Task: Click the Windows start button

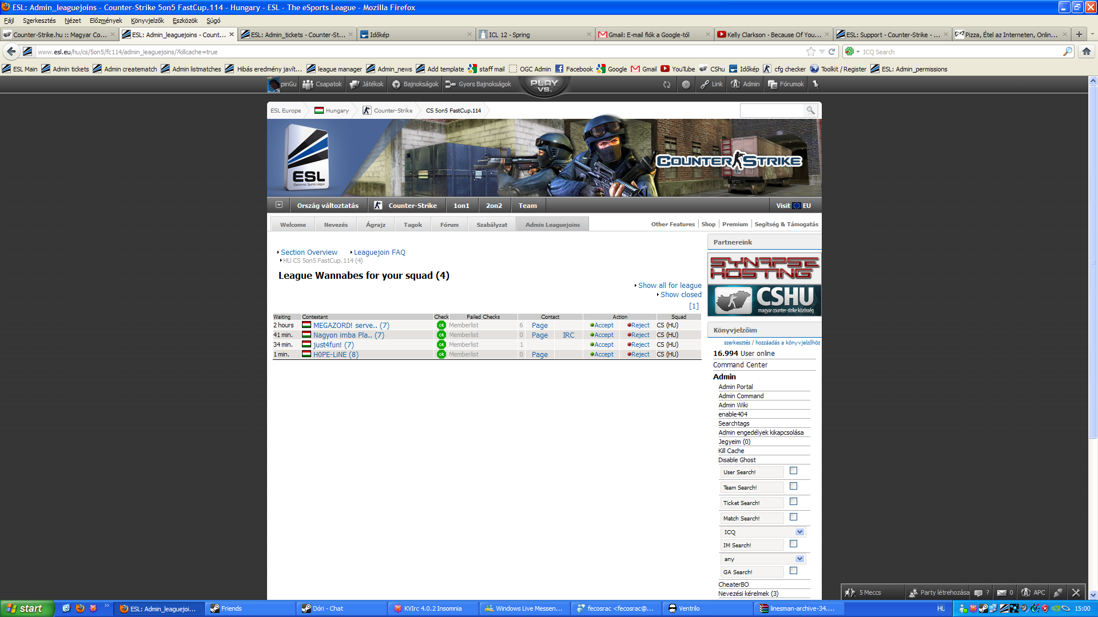Action: click(x=27, y=608)
